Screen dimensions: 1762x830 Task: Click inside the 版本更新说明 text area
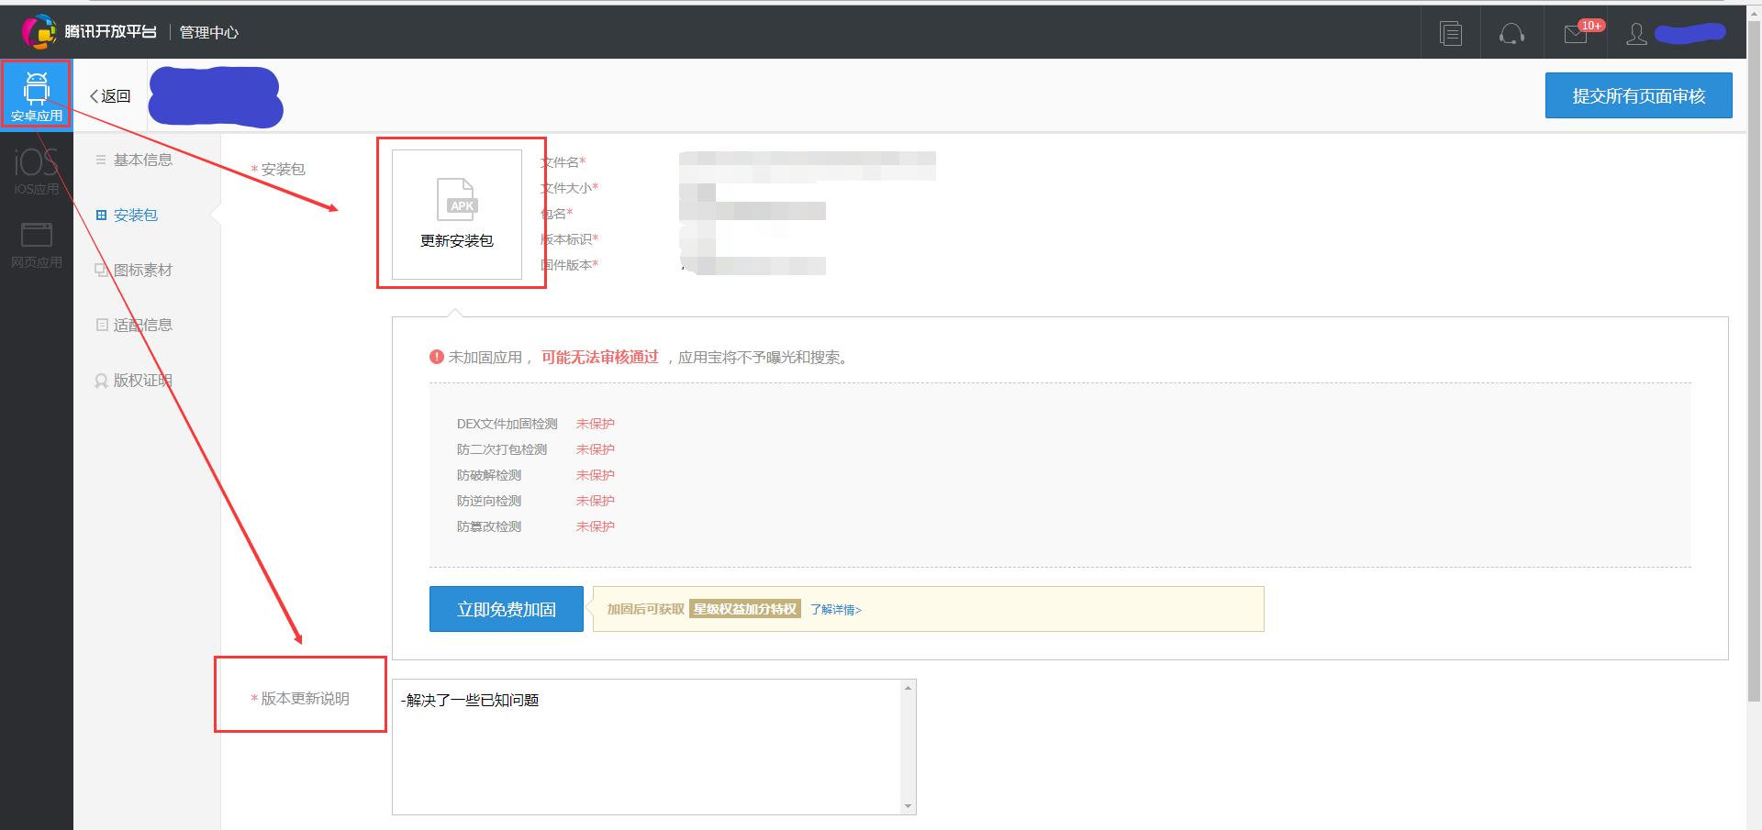pos(647,747)
